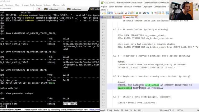
Task: Click the UTF-8 encoding in status bar
Action: tap(180, 110)
